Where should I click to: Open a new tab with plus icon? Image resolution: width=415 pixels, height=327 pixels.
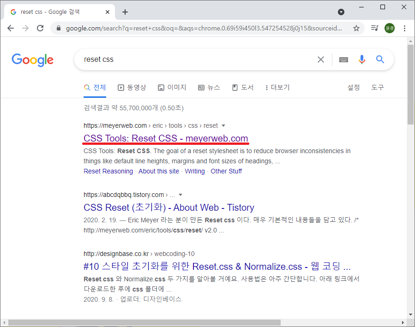click(x=125, y=12)
